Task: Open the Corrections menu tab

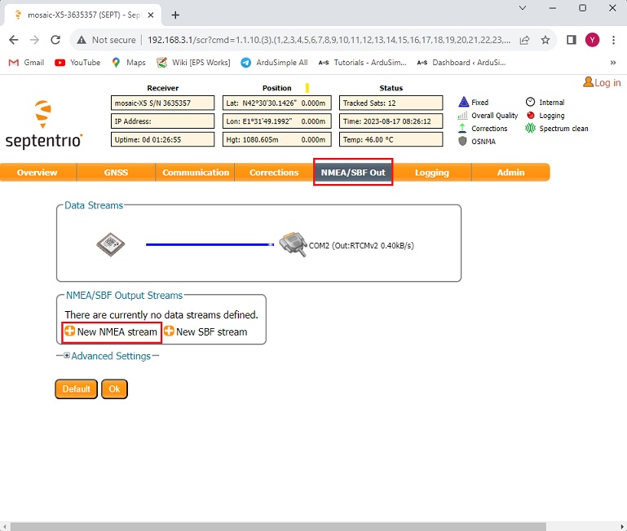Action: 274,173
